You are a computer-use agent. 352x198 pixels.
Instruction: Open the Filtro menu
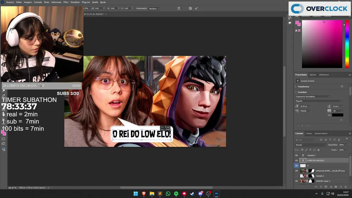click(x=66, y=2)
